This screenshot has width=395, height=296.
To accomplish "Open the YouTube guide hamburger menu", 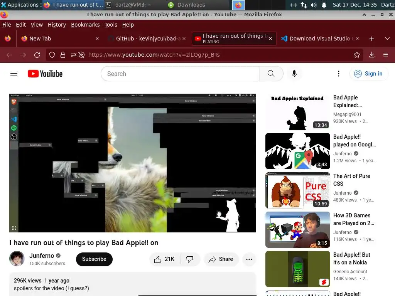I will point(14,74).
